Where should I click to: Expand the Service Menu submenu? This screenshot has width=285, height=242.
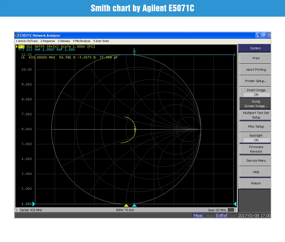pyautogui.click(x=256, y=161)
